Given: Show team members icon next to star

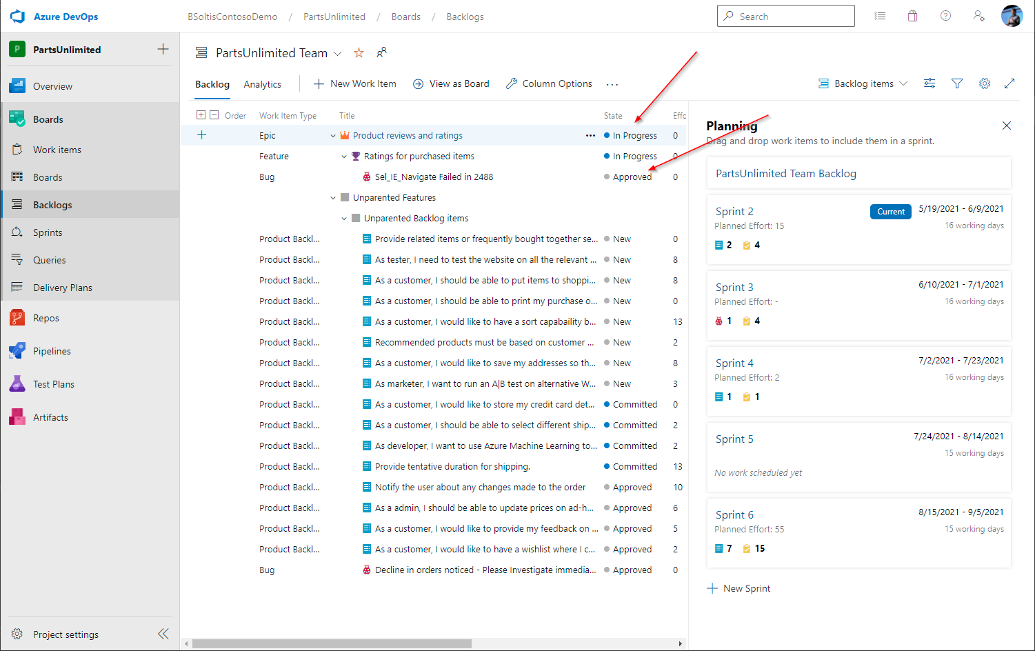Looking at the screenshot, I should (381, 53).
